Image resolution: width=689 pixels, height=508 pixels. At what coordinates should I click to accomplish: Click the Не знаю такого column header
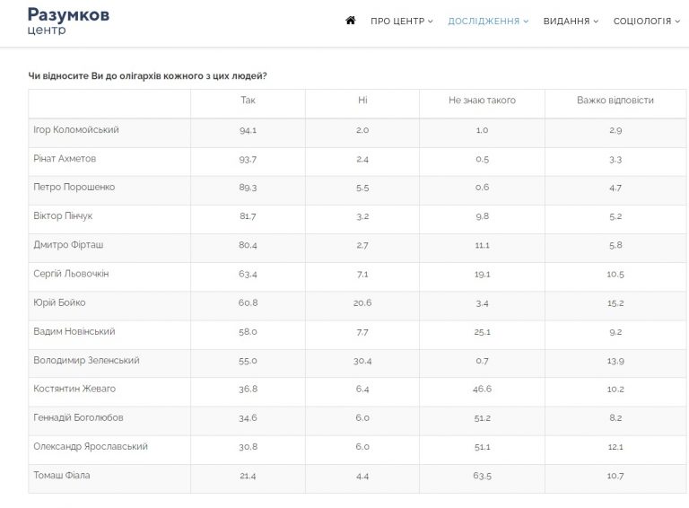click(x=482, y=101)
